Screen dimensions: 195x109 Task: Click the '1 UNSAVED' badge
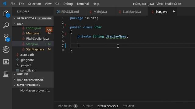pyautogui.click(x=45, y=18)
